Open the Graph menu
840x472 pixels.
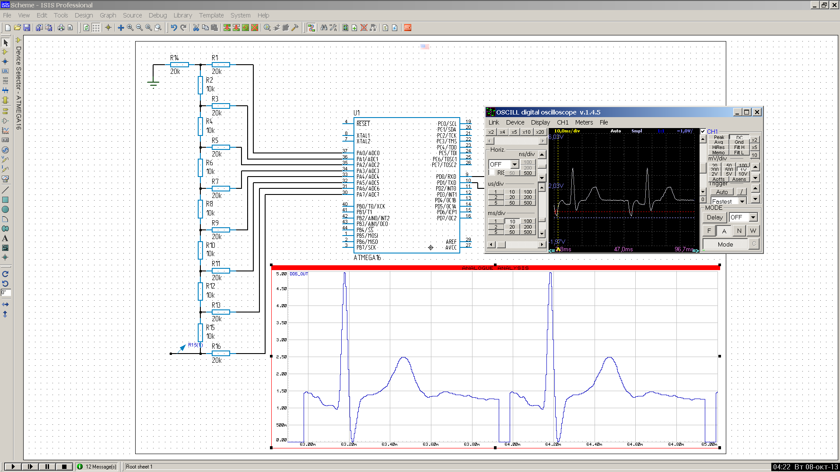point(108,15)
